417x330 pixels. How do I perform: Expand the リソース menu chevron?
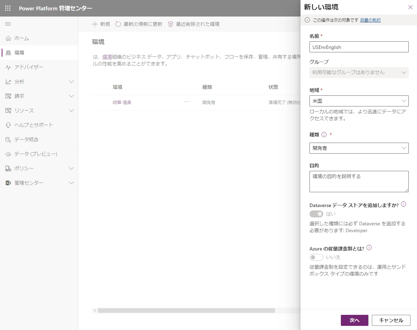(71, 111)
